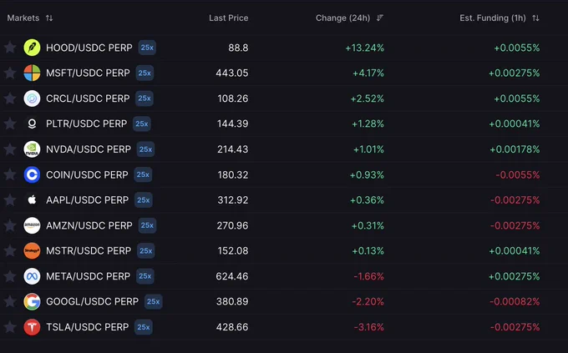Open the AMZN/USDC PERP market
Image resolution: width=568 pixels, height=353 pixels.
(x=89, y=225)
